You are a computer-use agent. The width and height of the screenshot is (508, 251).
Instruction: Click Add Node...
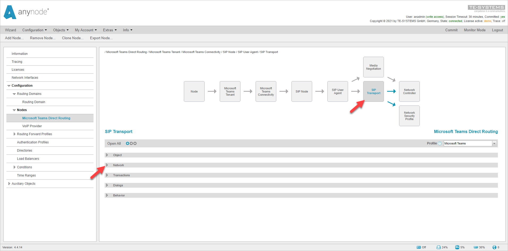pos(14,38)
